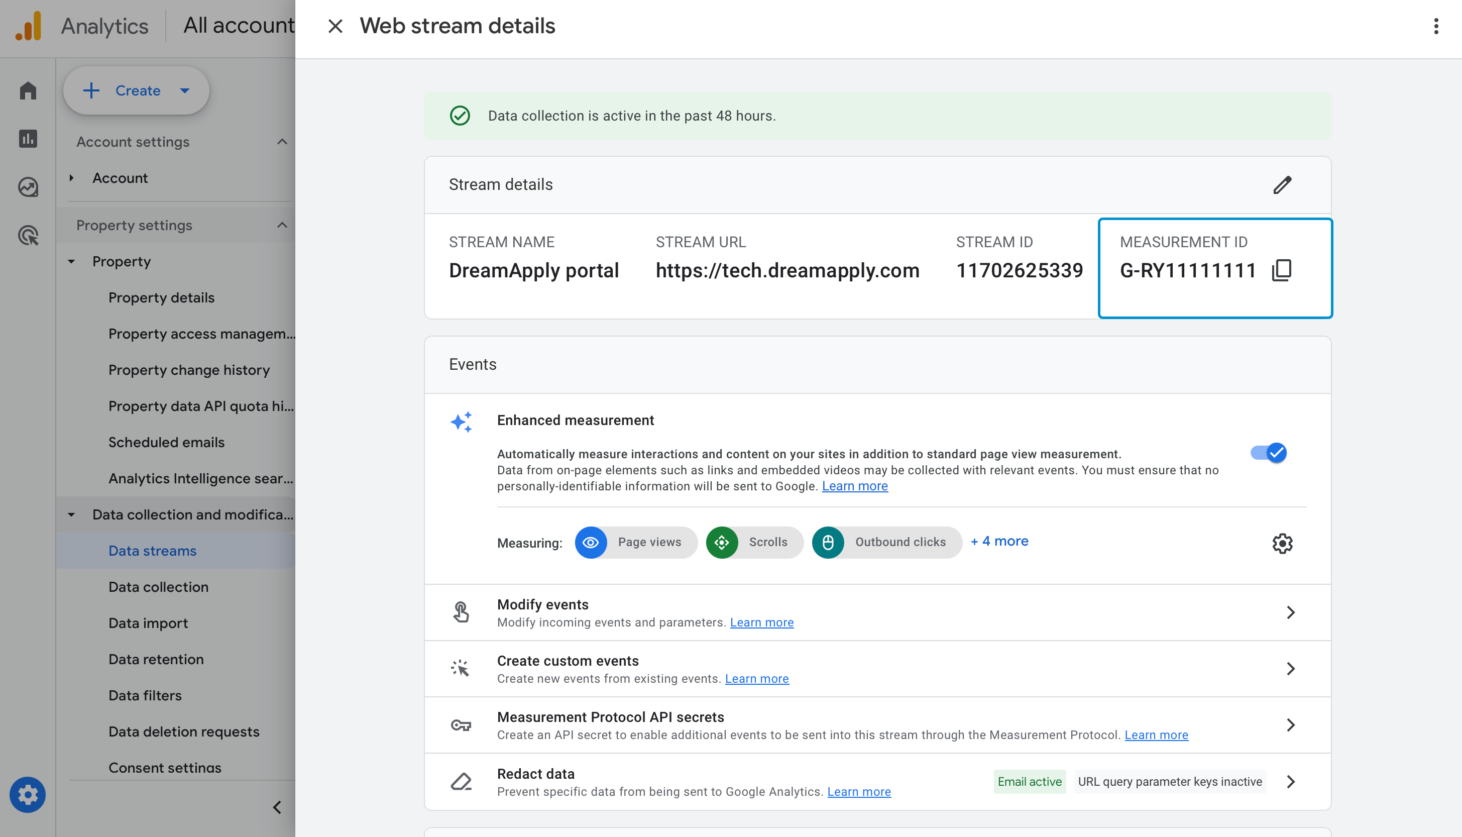This screenshot has height=837, width=1462.
Task: Open Data collection settings
Action: (159, 587)
